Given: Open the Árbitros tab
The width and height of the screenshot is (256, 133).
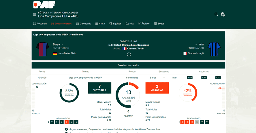Looking at the screenshot, I should coord(144,24).
